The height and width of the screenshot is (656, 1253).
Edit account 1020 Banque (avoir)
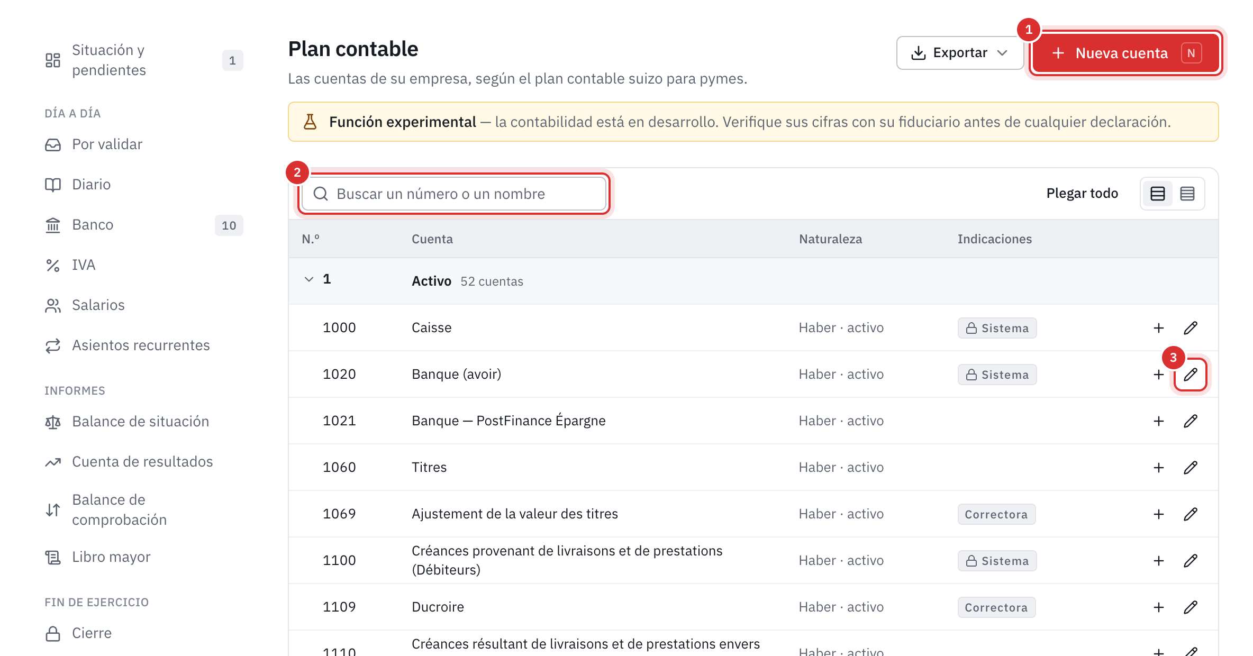click(1191, 375)
